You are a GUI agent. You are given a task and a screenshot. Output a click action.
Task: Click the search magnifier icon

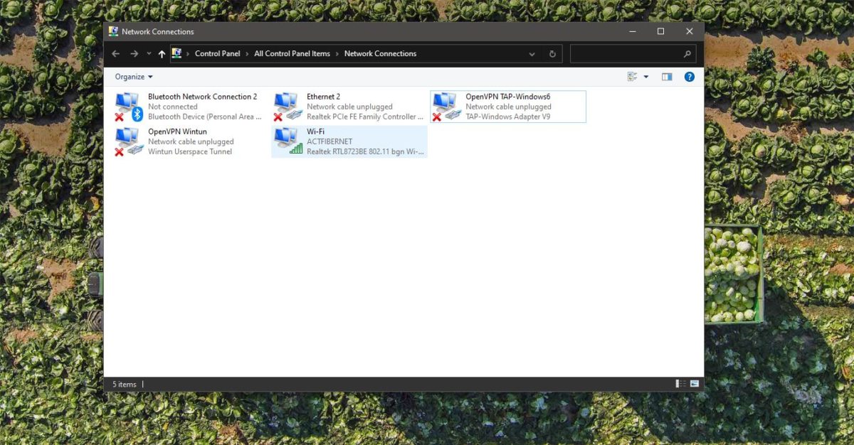[687, 53]
